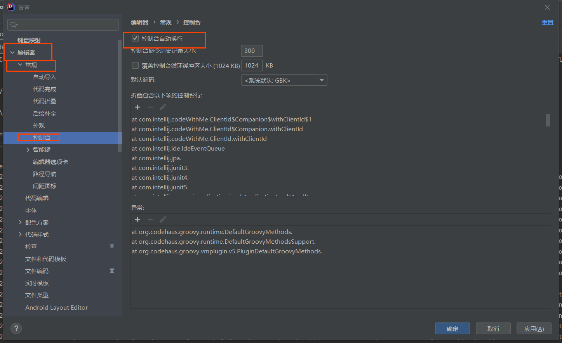Screen dimensions: 562x343
Task: Select 文件类型 in the settings tree
Action: (x=37, y=295)
